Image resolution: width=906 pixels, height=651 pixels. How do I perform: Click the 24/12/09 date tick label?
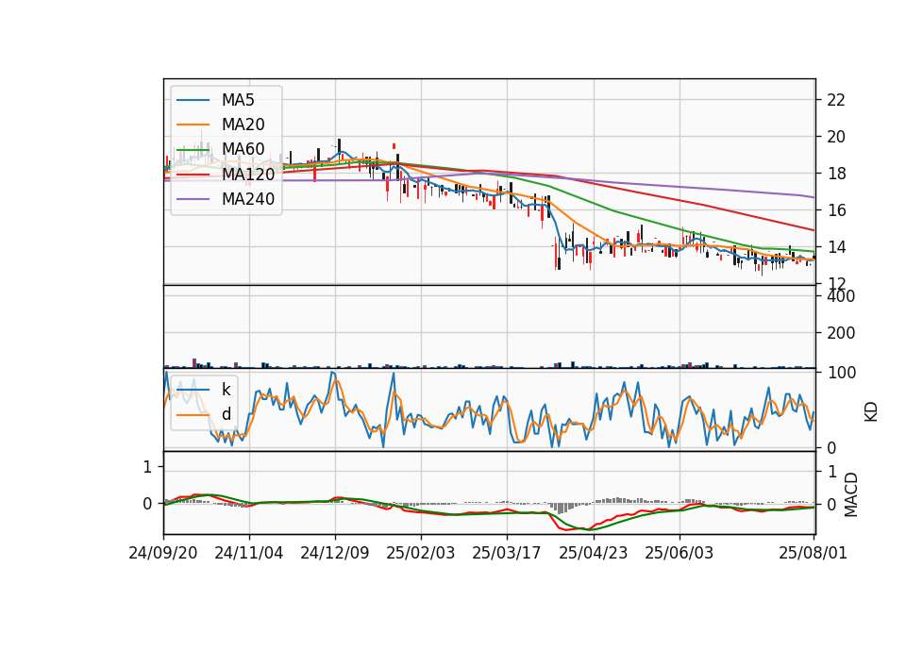click(x=334, y=553)
